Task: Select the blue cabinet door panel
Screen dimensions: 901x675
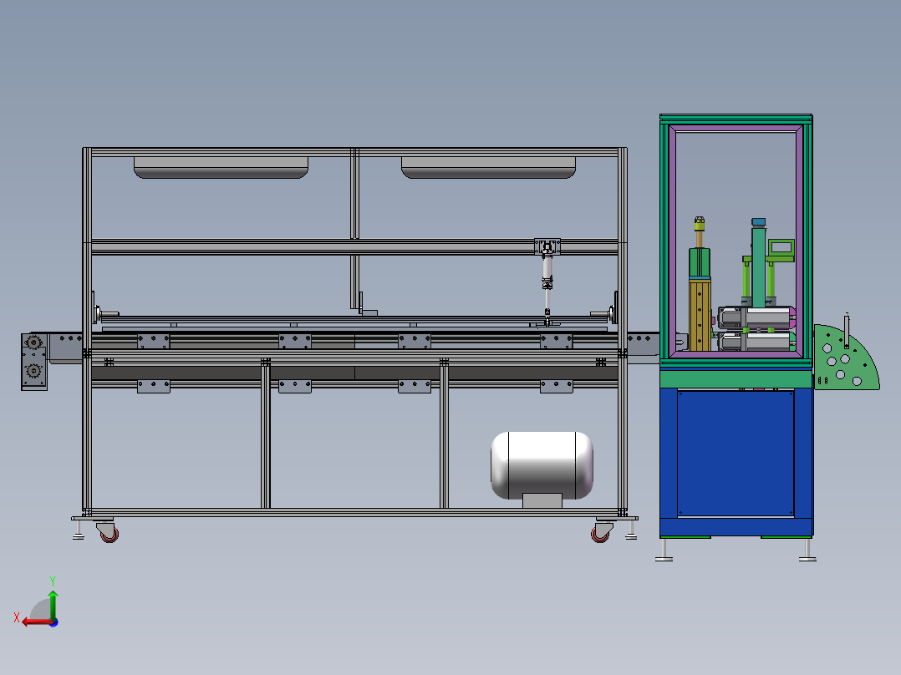Action: (736, 454)
